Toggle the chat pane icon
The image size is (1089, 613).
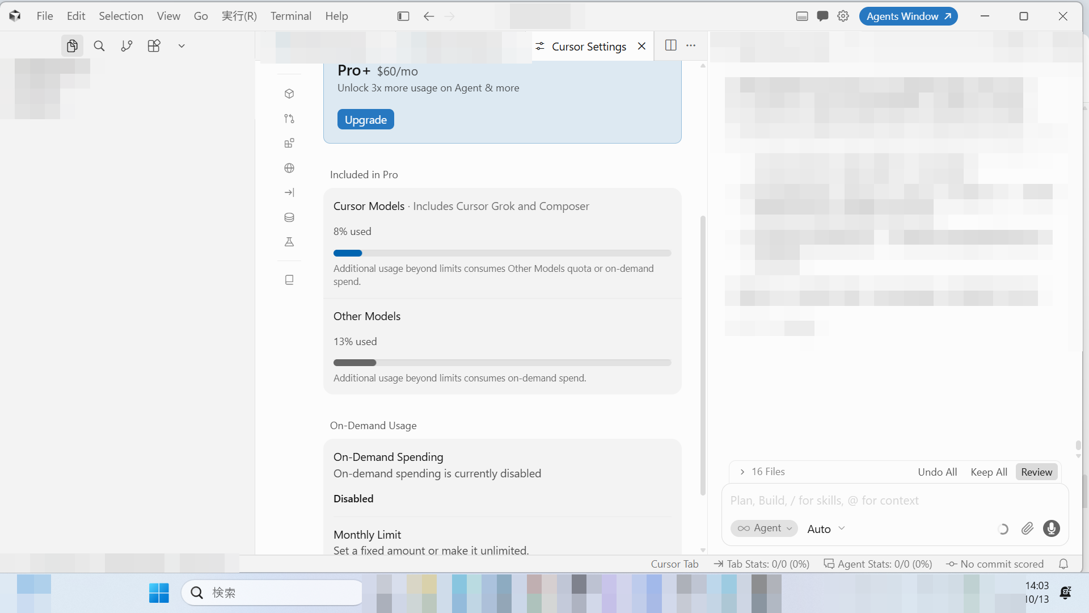pyautogui.click(x=822, y=16)
